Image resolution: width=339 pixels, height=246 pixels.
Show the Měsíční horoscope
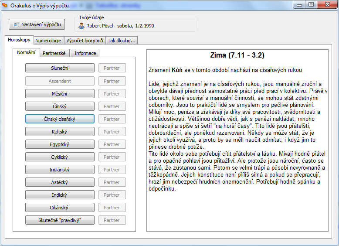pos(60,93)
